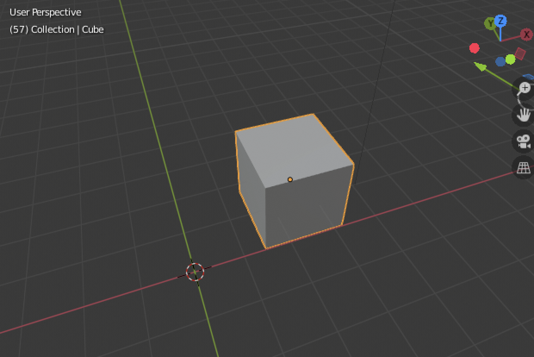Click the Y axis ball on navigation gizmo
The width and height of the screenshot is (534, 357).
click(x=490, y=23)
